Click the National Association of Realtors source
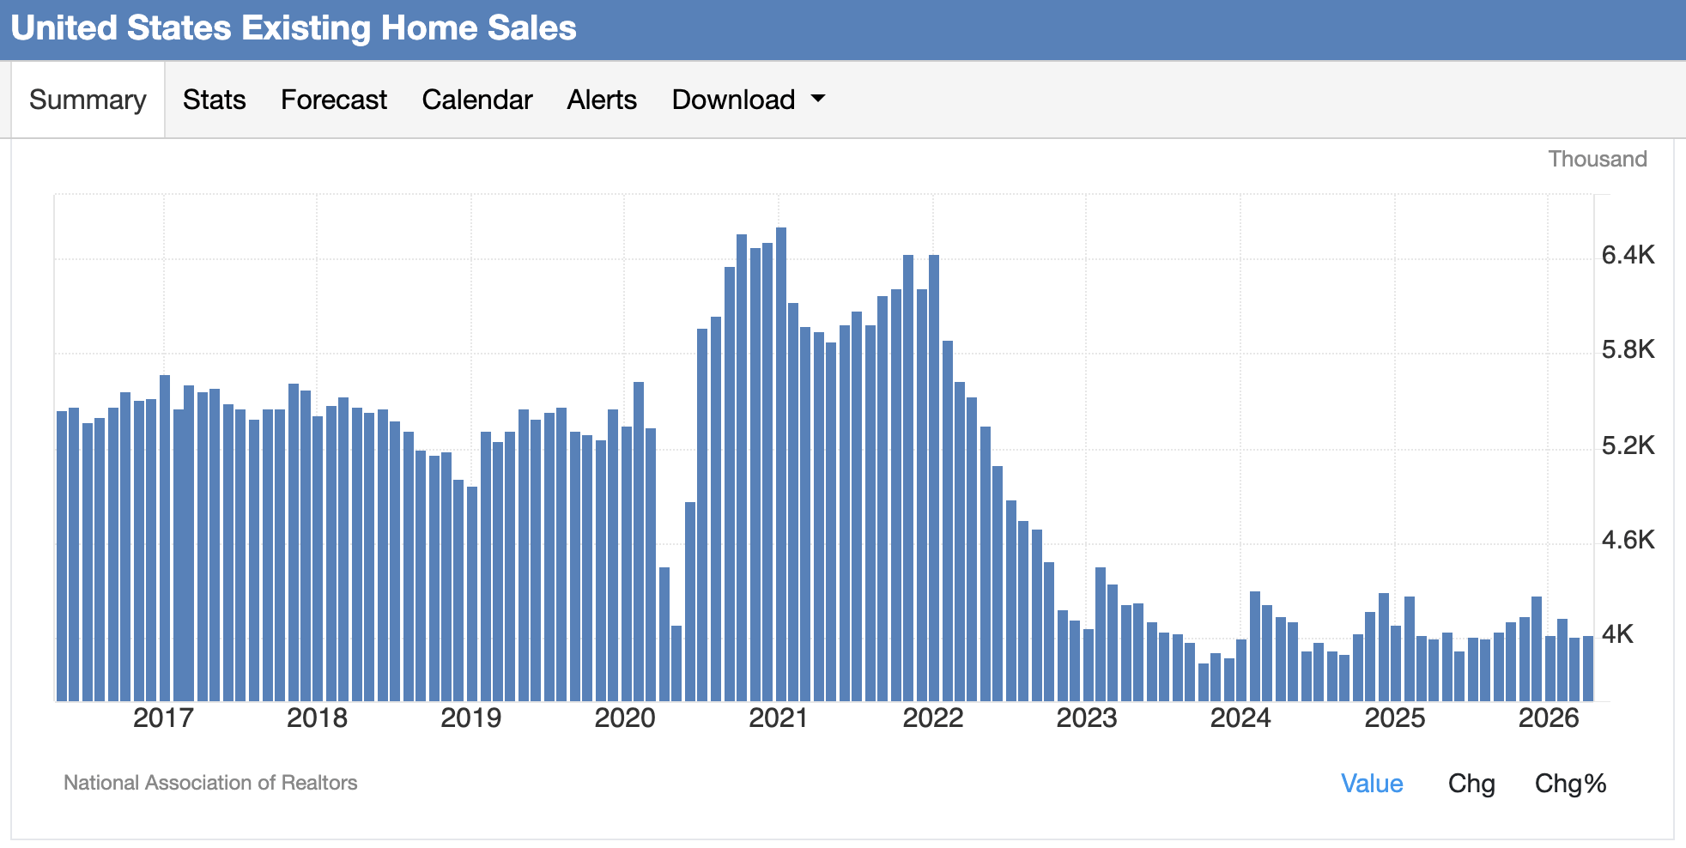Viewport: 1686px width, 848px height. 210,783
